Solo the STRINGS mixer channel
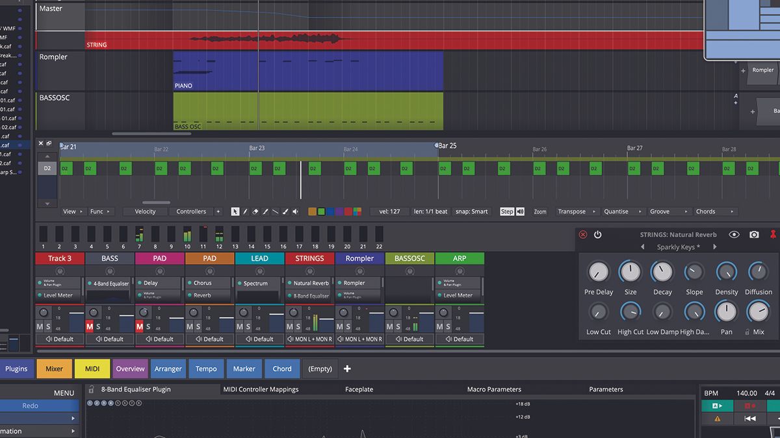The image size is (780, 438). (x=298, y=326)
